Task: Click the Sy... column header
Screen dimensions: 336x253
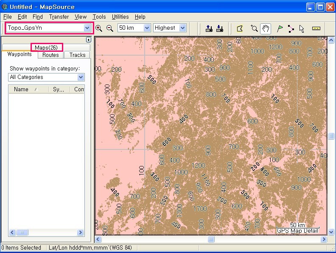Action: (x=59, y=89)
